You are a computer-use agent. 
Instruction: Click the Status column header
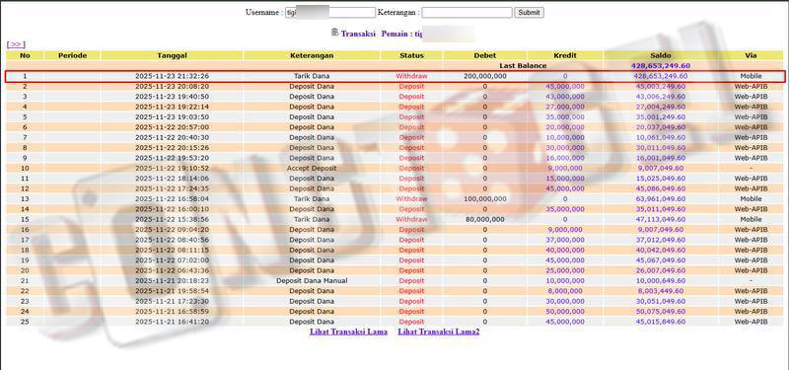pyautogui.click(x=411, y=56)
